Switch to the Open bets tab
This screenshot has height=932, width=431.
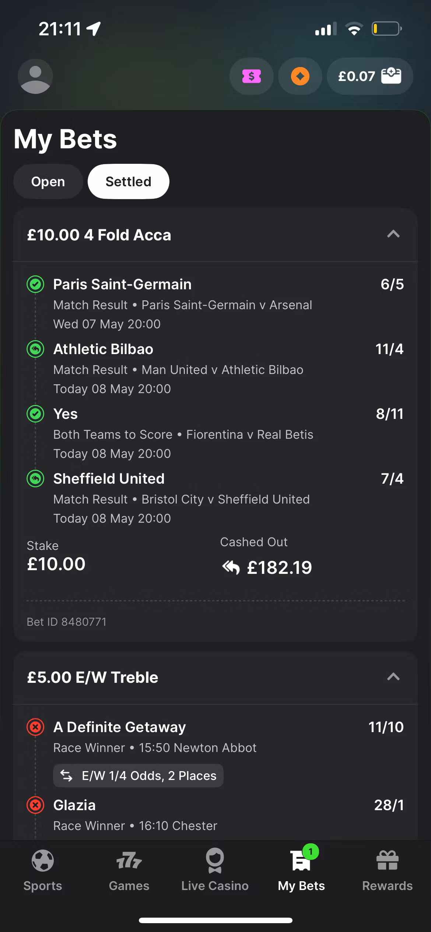(48, 182)
